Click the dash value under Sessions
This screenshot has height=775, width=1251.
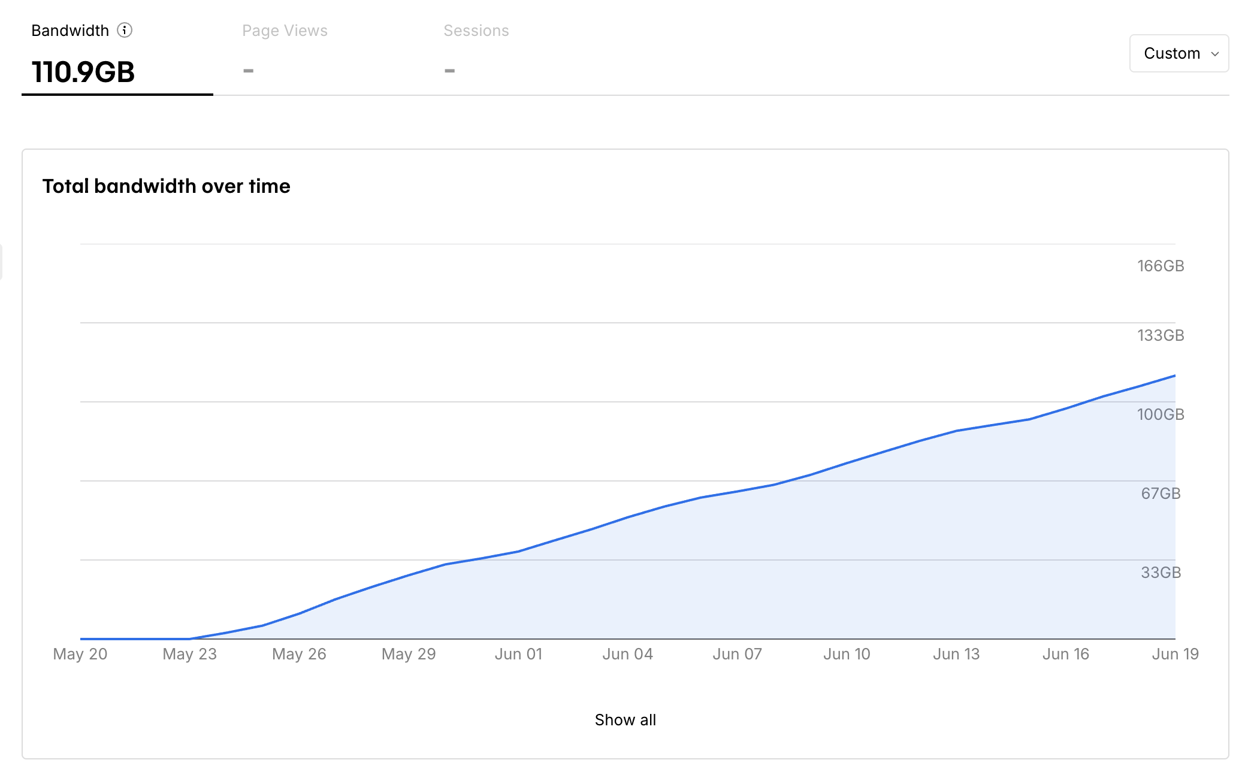449,71
